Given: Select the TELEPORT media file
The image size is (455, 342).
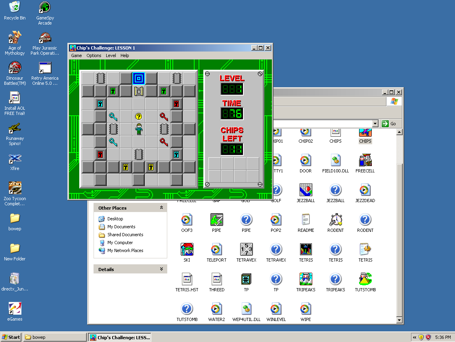Looking at the screenshot, I should point(216,253).
